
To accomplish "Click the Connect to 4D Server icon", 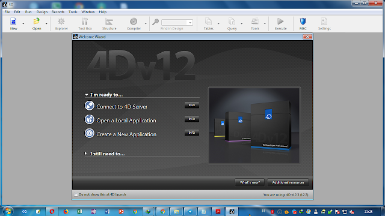I will click(x=90, y=106).
